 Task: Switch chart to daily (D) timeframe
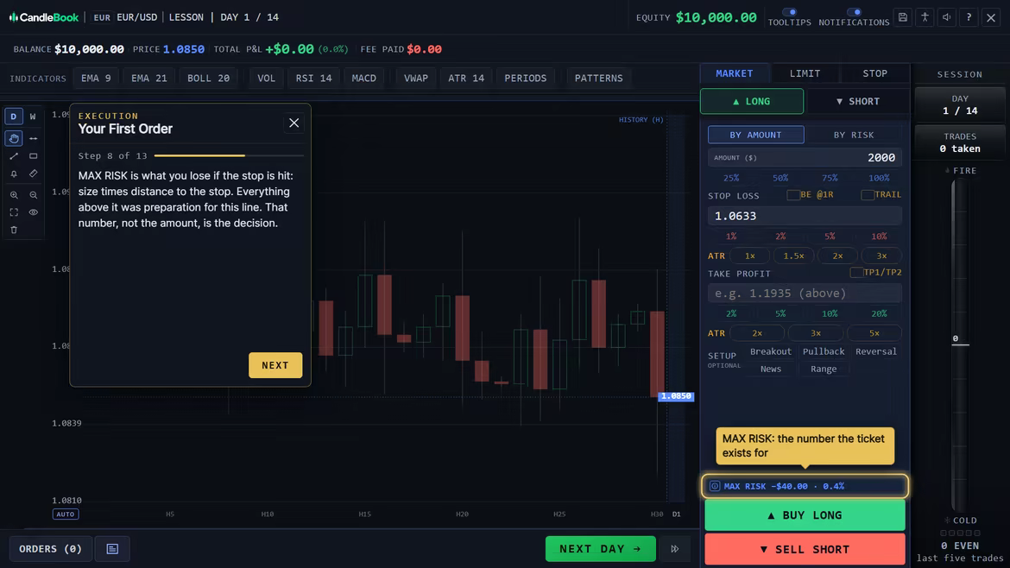14,117
